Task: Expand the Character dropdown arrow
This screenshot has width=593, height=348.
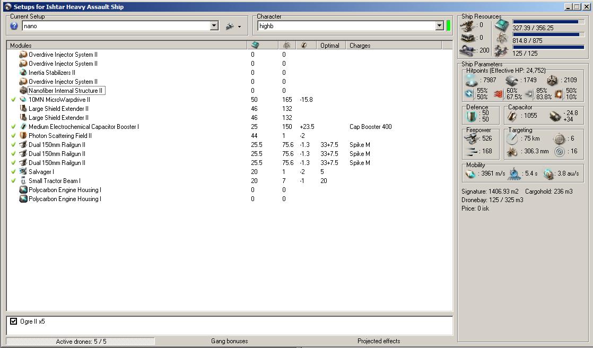Action: (439, 25)
